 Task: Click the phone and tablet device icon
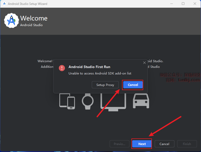pos(67,101)
